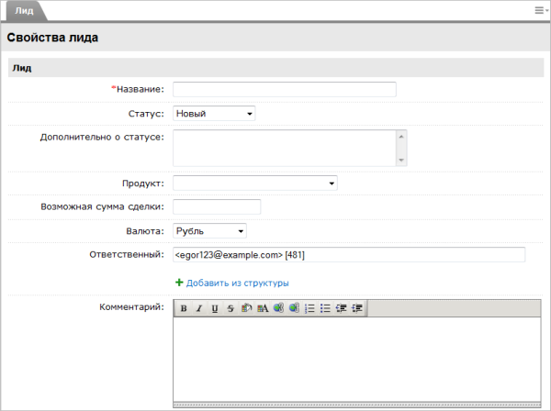551x411 pixels.
Task: Insert a bulleted list in comment
Action: [x=325, y=309]
